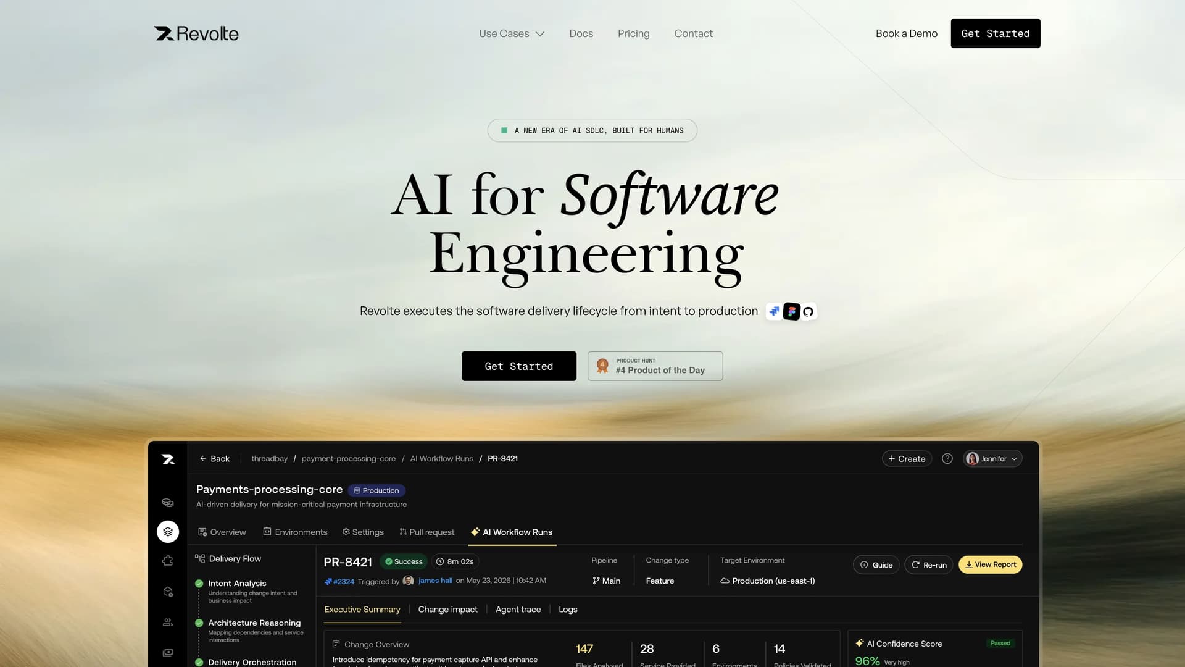Open the james hall profile link
Image resolution: width=1185 pixels, height=667 pixels.
[435, 581]
